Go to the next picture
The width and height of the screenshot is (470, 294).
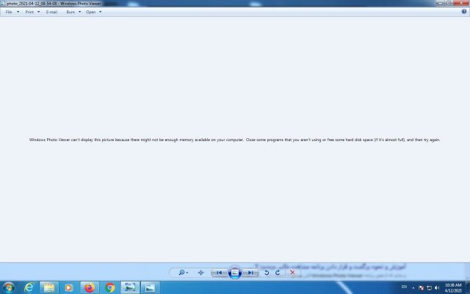click(x=250, y=273)
